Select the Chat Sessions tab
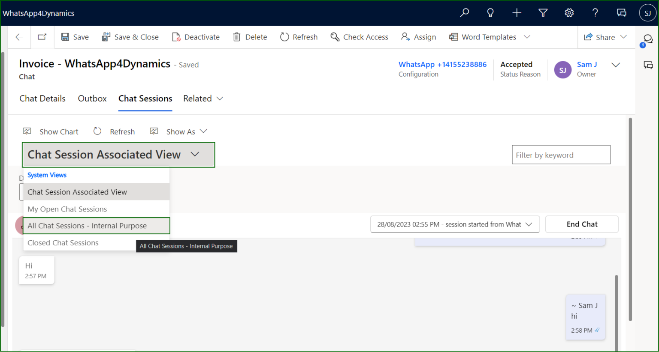This screenshot has height=352, width=659. 145,98
